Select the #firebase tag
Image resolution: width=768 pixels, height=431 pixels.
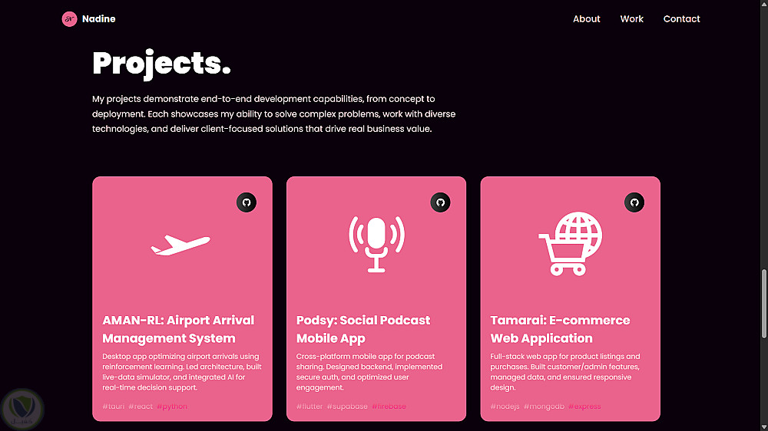389,406
